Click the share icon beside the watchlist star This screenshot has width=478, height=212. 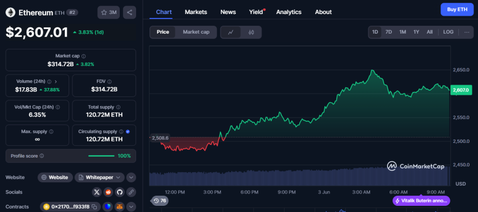click(x=129, y=12)
